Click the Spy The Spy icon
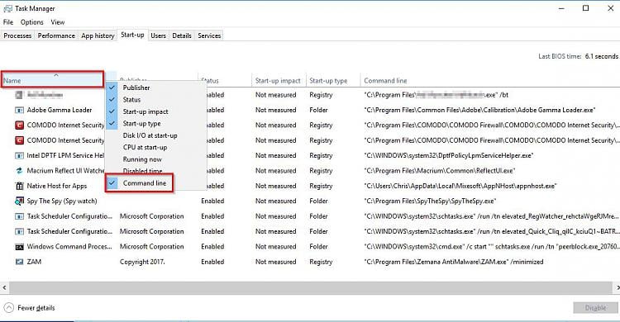 pos(19,201)
